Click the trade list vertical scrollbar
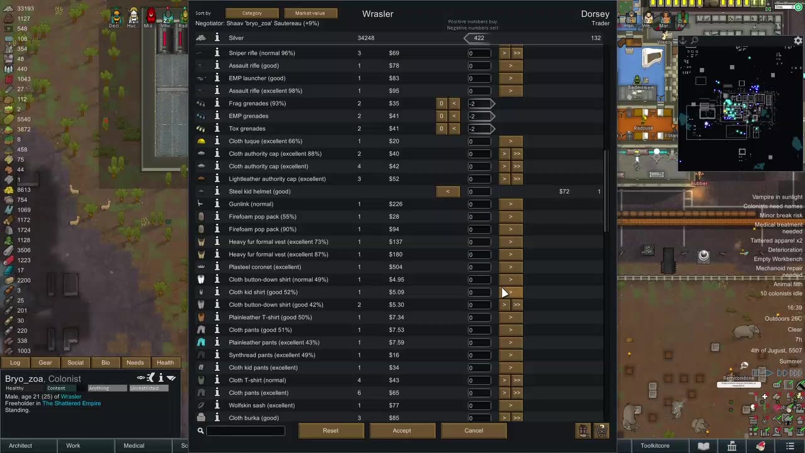Screen dimensions: 805x453 [606, 192]
